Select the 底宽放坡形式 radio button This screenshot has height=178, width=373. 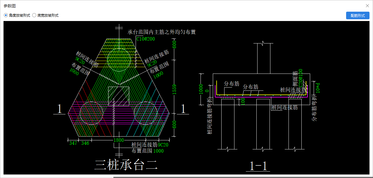34,15
